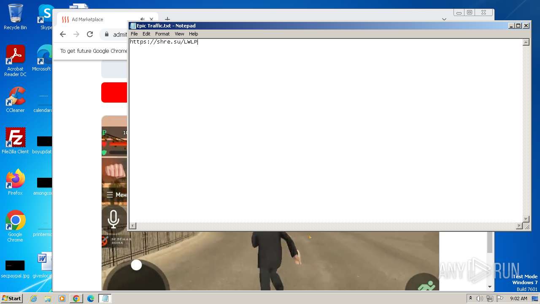Viewport: 540px width, 304px height.
Task: Open Internet Explorer from the taskbar
Action: click(x=33, y=299)
